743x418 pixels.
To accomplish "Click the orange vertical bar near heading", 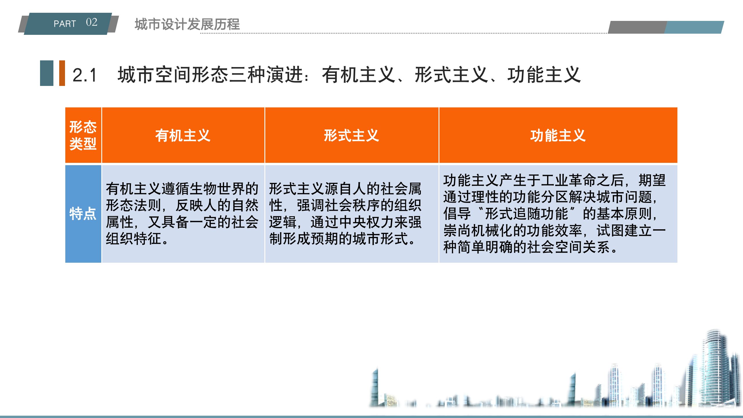I will coord(62,73).
